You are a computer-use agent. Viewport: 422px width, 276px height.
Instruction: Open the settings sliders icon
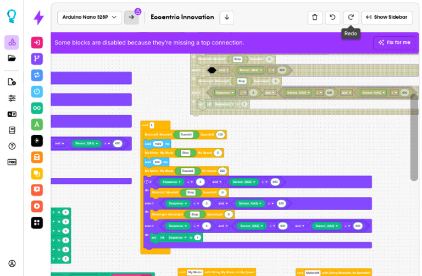12,98
